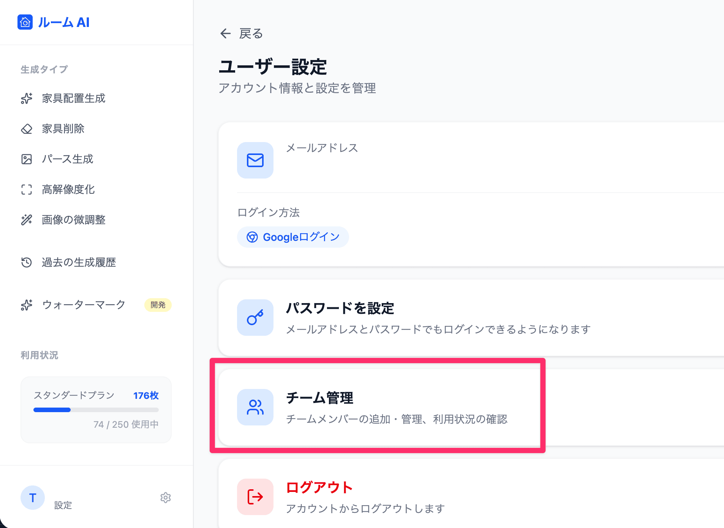Click the red logout icon
Image resolution: width=724 pixels, height=528 pixels.
tap(255, 497)
